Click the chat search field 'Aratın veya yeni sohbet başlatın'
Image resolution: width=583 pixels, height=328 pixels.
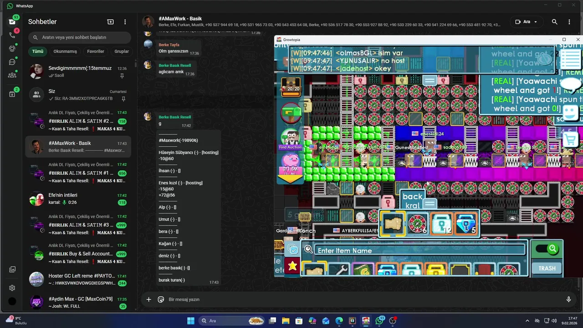tap(80, 37)
